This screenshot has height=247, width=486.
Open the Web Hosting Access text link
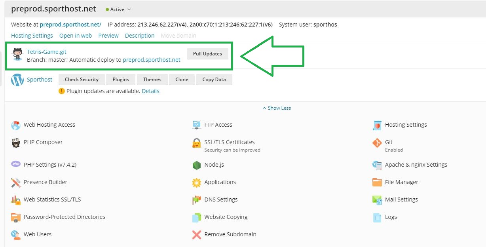point(49,125)
